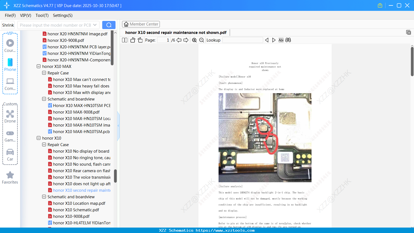The image size is (414, 233).
Task: Click the detach window icon right of the tab
Action: [x=409, y=32]
